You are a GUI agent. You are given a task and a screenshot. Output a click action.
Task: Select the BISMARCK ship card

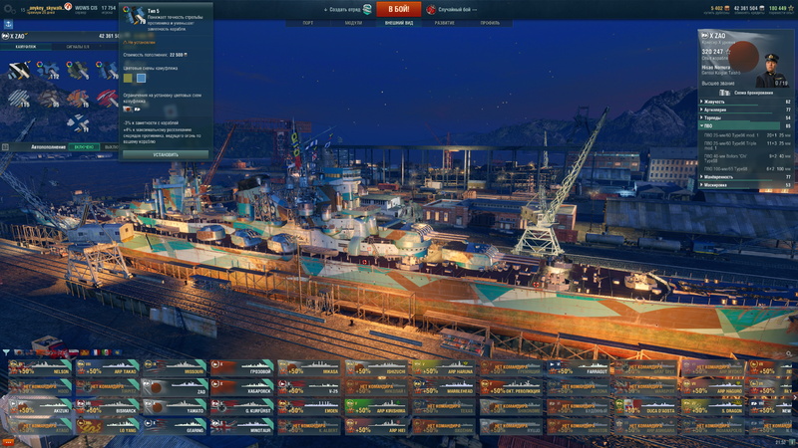(x=107, y=407)
